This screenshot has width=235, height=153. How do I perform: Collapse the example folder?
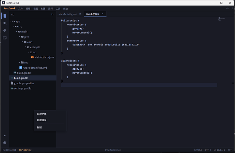pyautogui.click(x=26, y=47)
